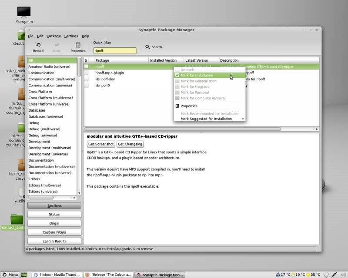
Task: Sort by the Description column header
Action: pos(269,60)
